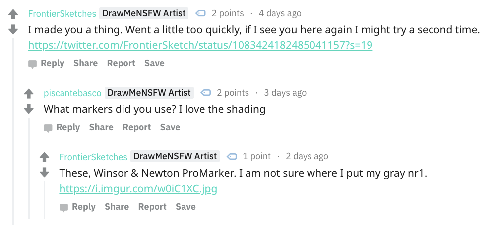Upvote the Winsor & Newton ProMarker reply

click(x=45, y=157)
